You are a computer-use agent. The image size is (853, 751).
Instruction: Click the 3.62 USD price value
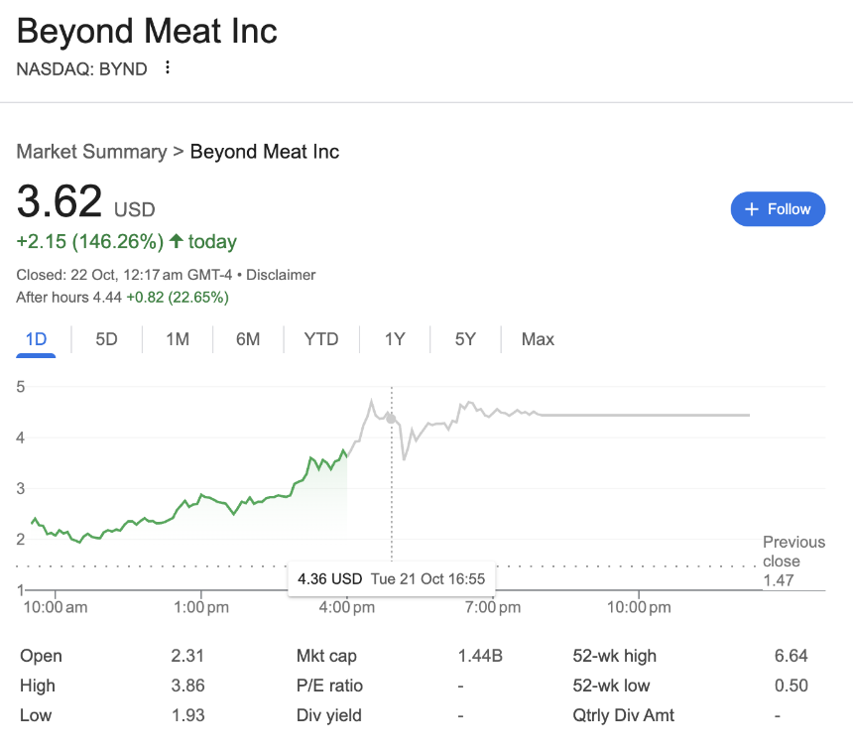point(60,202)
